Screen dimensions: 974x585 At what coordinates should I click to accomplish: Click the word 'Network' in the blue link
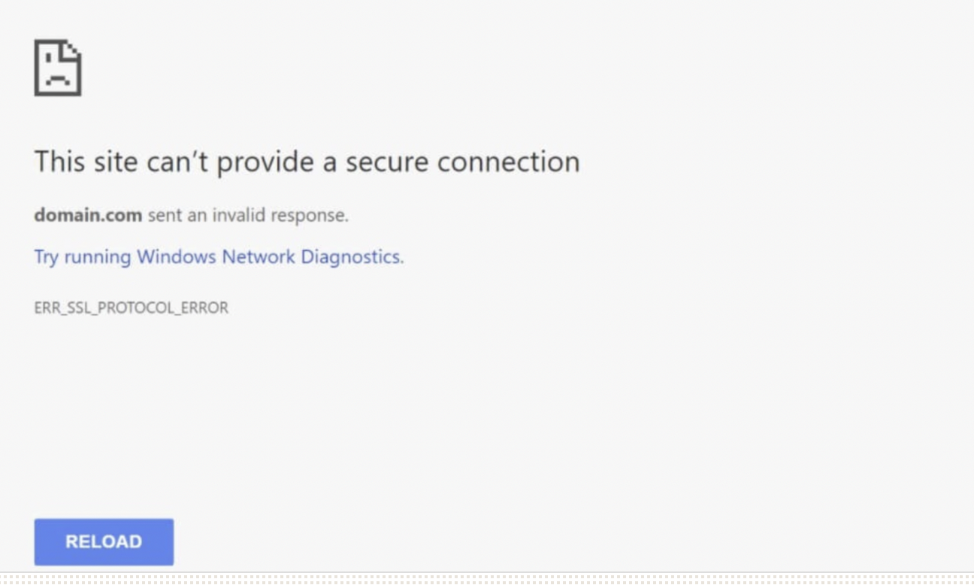[258, 257]
